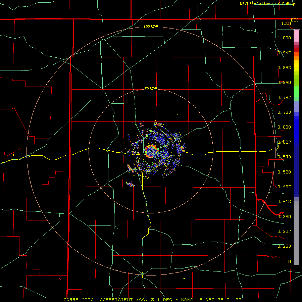Click the 0.467 scale value
The height and width of the screenshot is (302, 302).
point(284,187)
